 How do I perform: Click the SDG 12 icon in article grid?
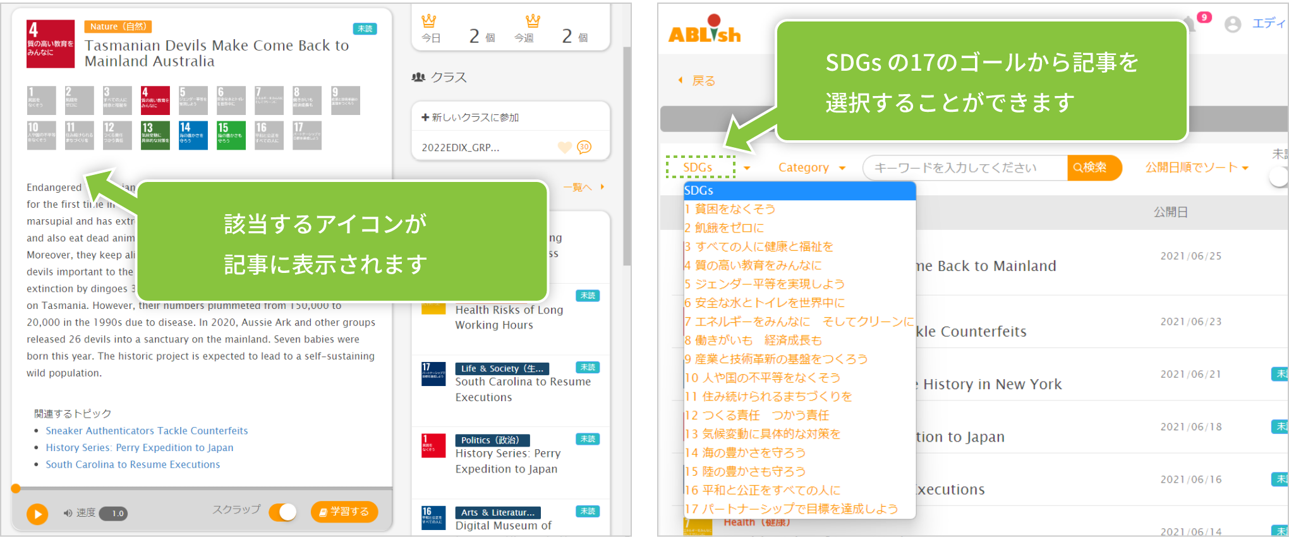[x=118, y=135]
